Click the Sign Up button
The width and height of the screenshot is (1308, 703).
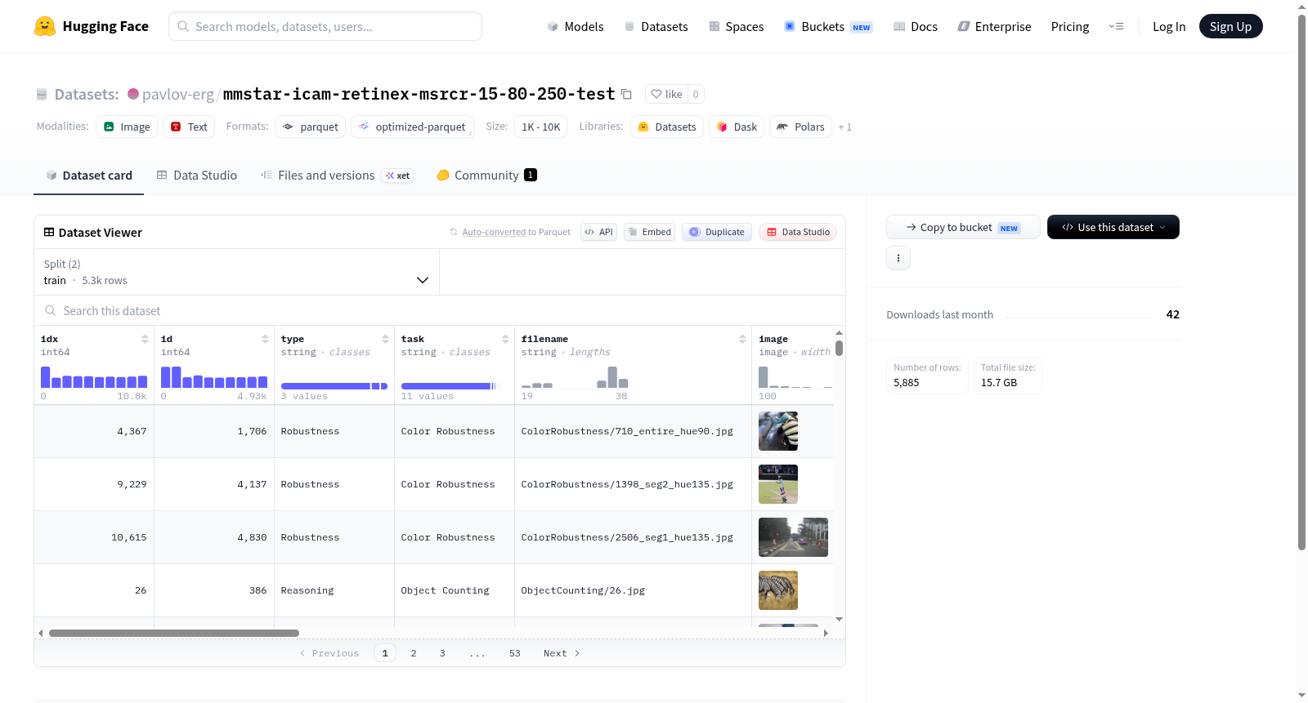(1230, 26)
